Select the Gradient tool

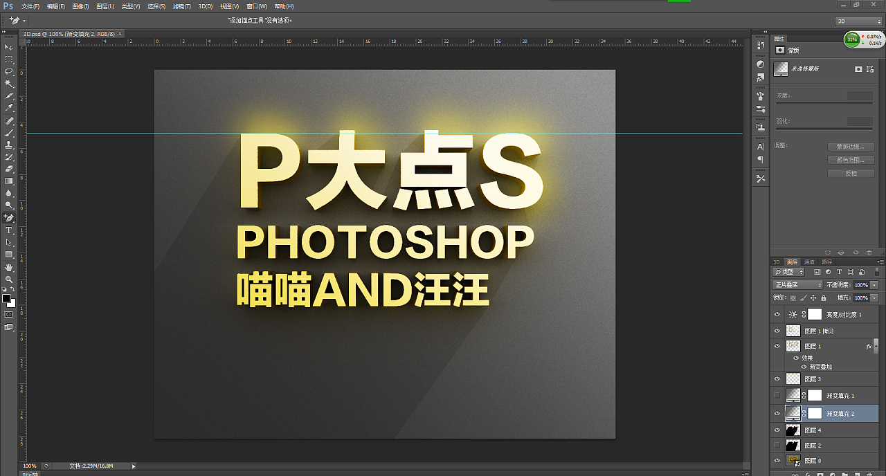coord(9,181)
